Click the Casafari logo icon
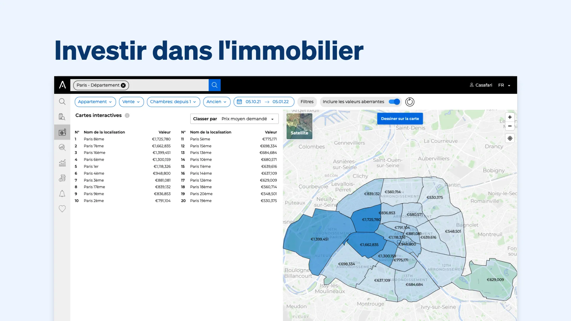Screen dimensions: 571x321 tap(62, 85)
